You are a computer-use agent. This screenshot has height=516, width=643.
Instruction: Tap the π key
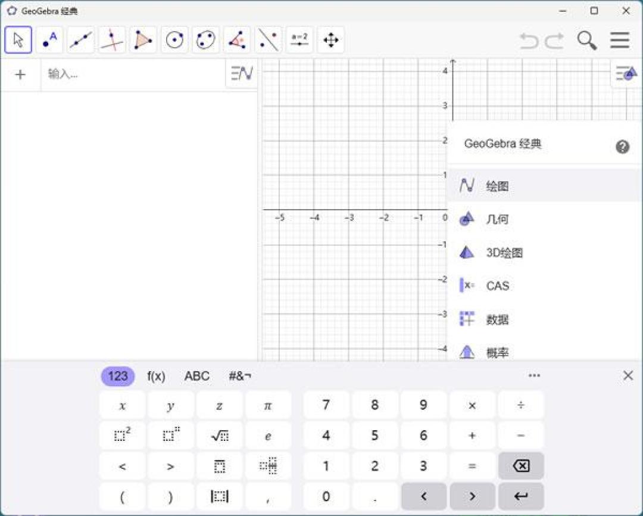268,406
